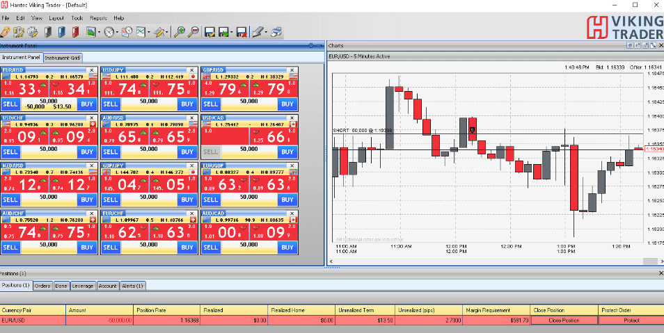
Task: Zoom out with the red minus magnifier
Action: [193, 32]
